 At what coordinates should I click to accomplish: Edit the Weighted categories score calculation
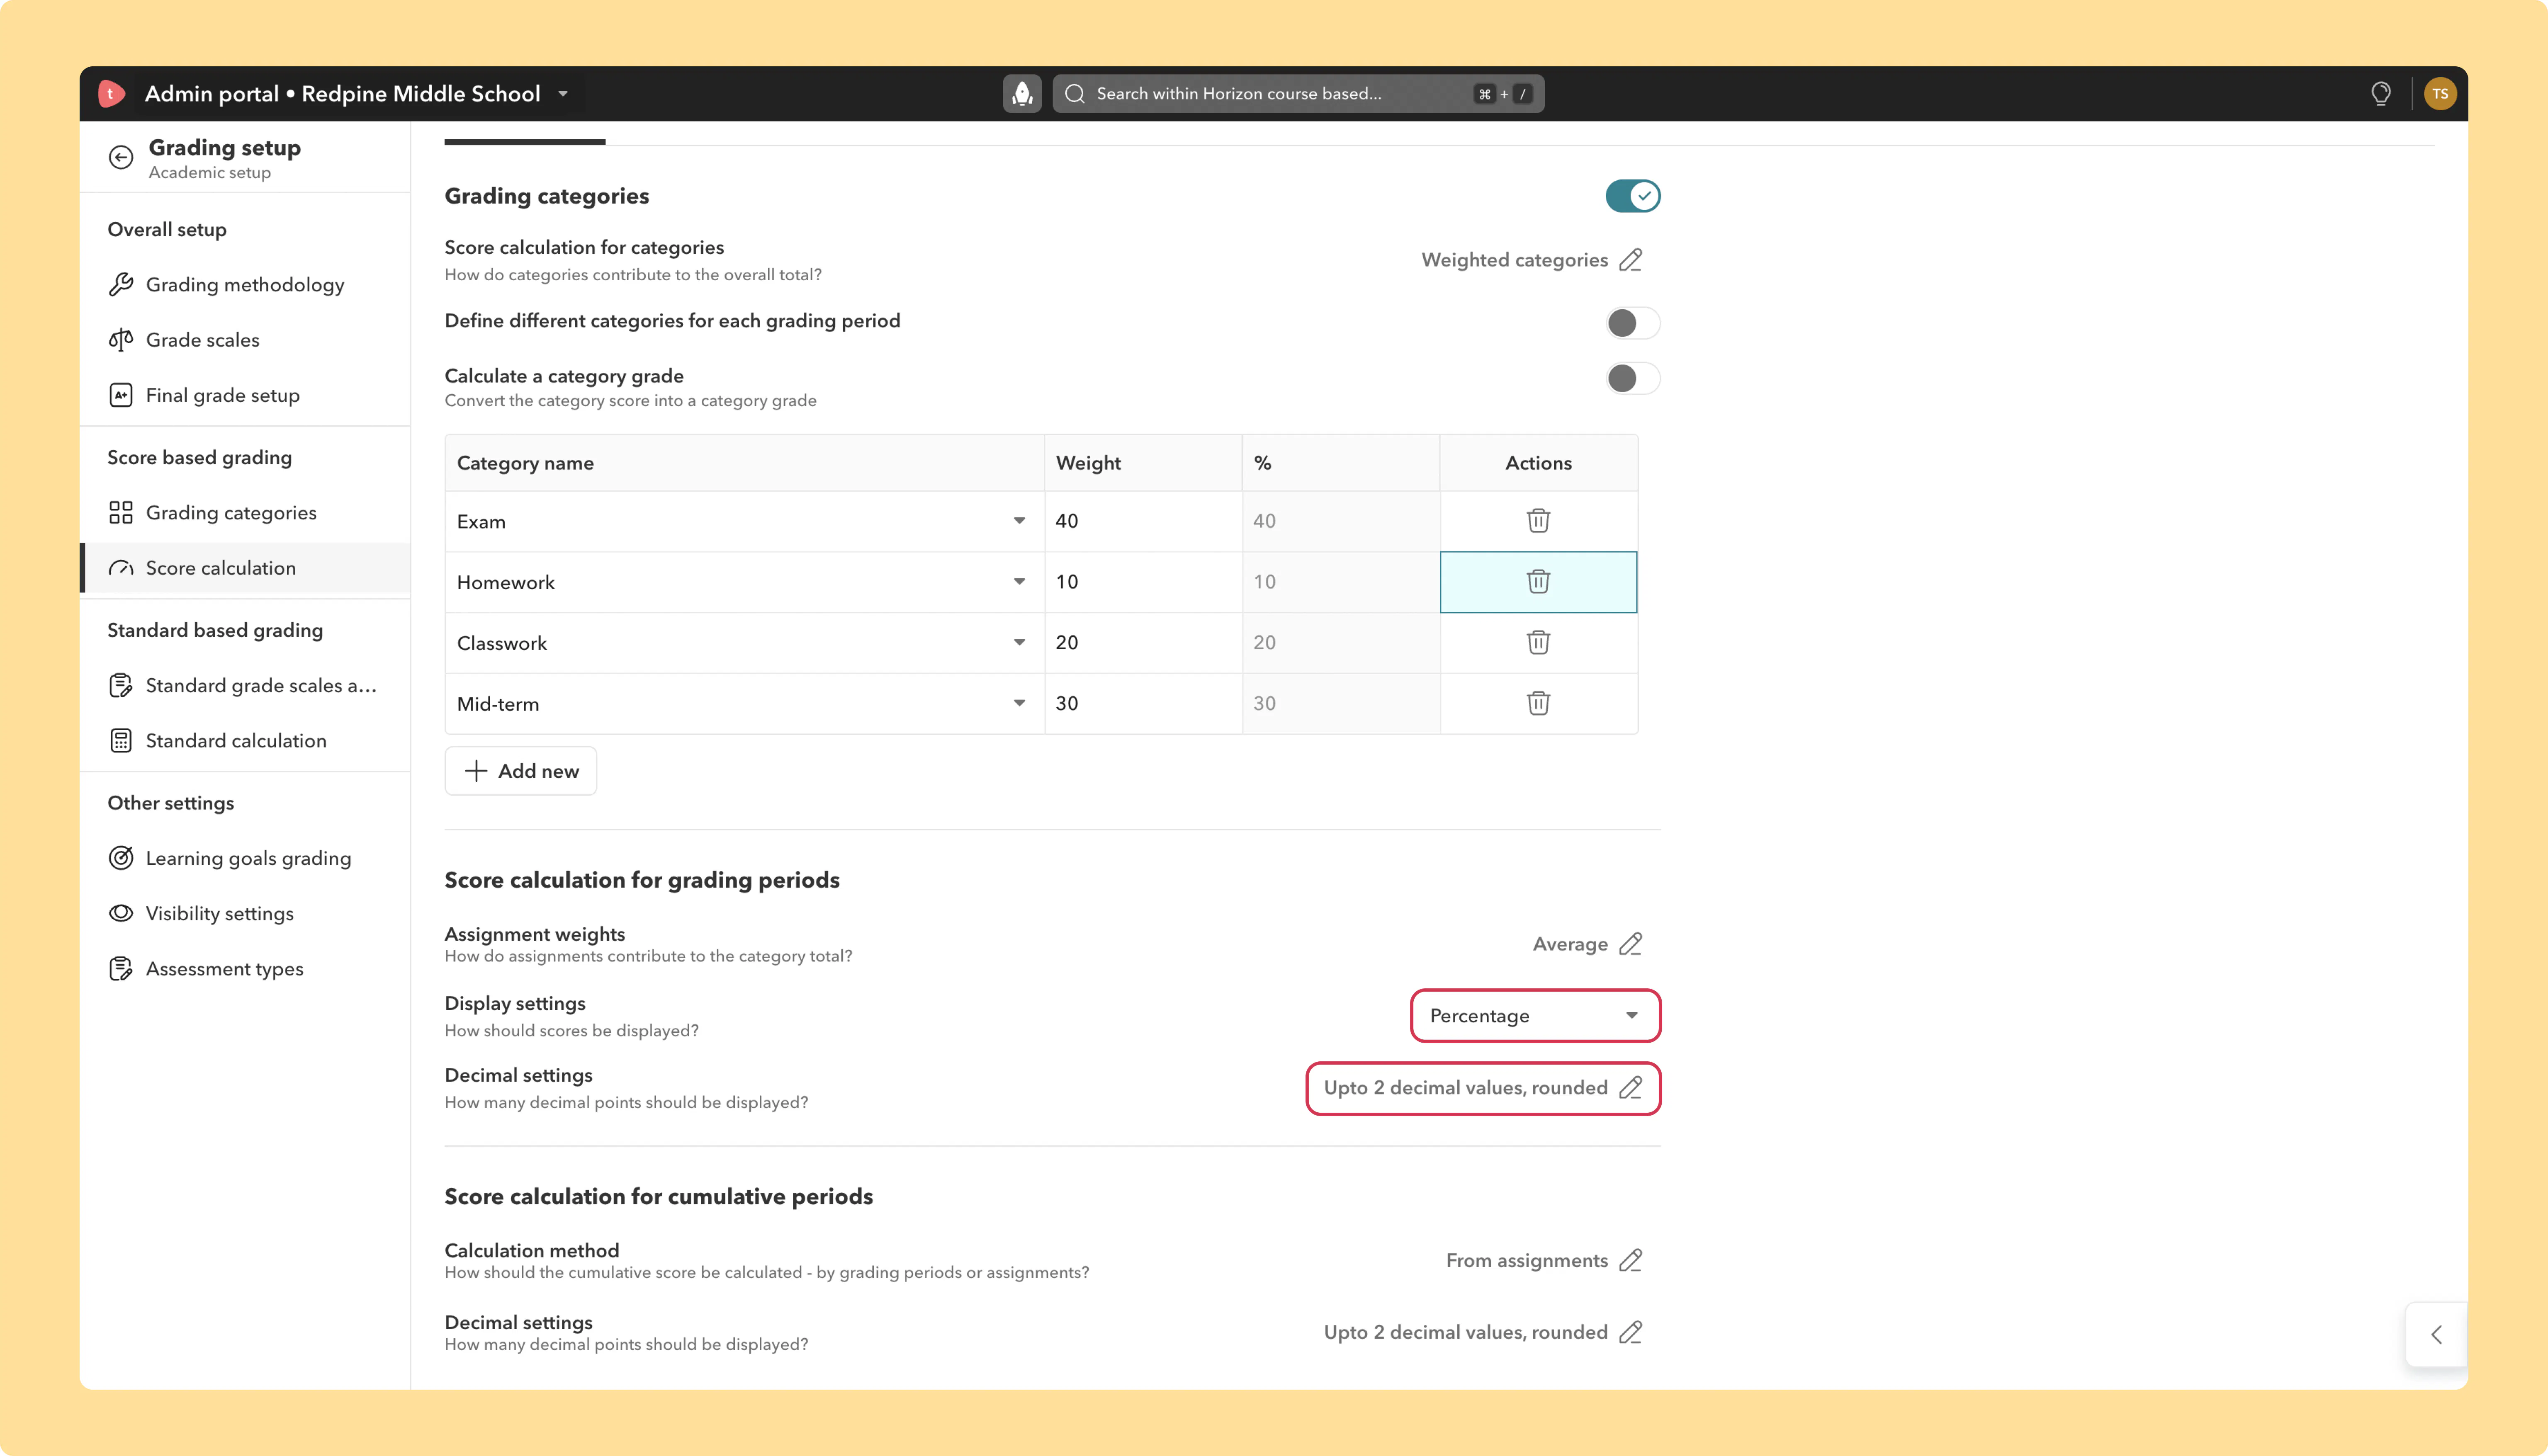[x=1631, y=260]
